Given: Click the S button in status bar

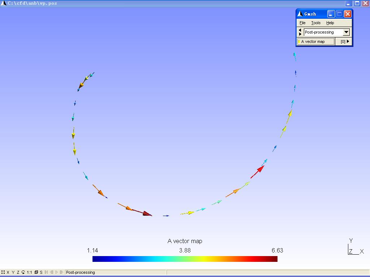Looking at the screenshot, I should 41,272.
